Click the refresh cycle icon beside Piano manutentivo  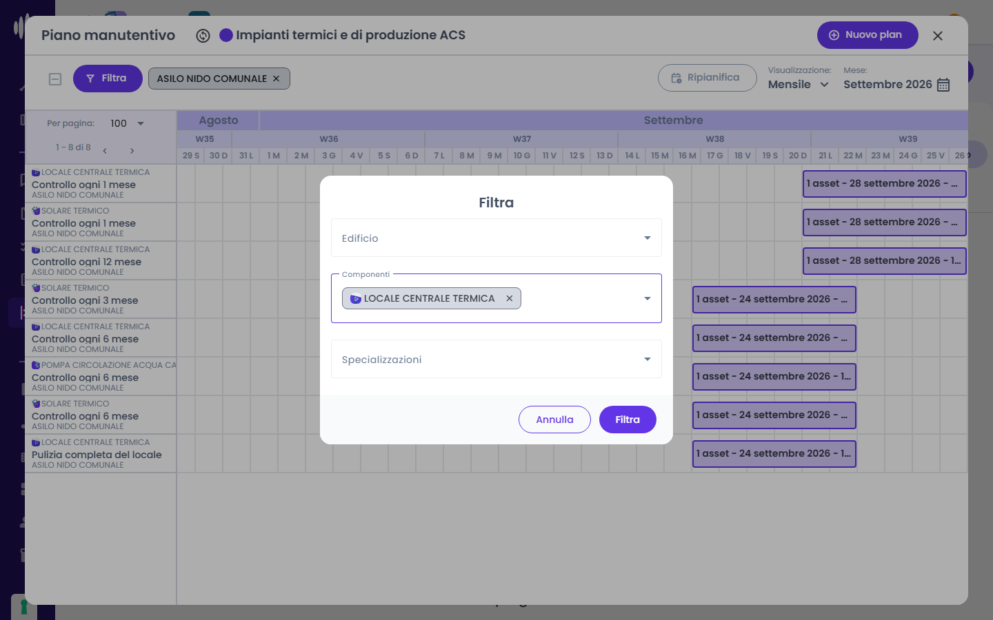[x=203, y=36]
